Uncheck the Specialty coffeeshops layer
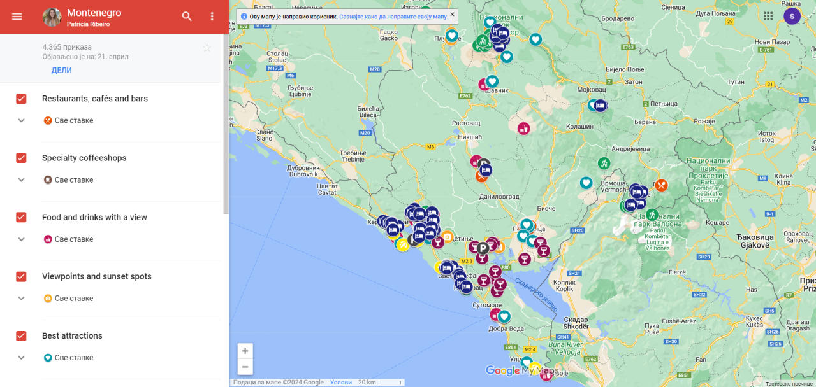This screenshot has height=387, width=816. point(21,158)
